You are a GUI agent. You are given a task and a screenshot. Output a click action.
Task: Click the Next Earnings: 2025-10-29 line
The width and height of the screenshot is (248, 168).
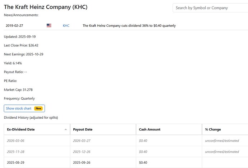click(24, 54)
